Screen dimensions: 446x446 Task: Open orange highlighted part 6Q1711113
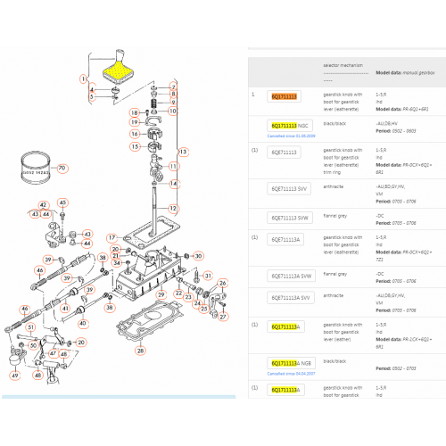coord(284,96)
